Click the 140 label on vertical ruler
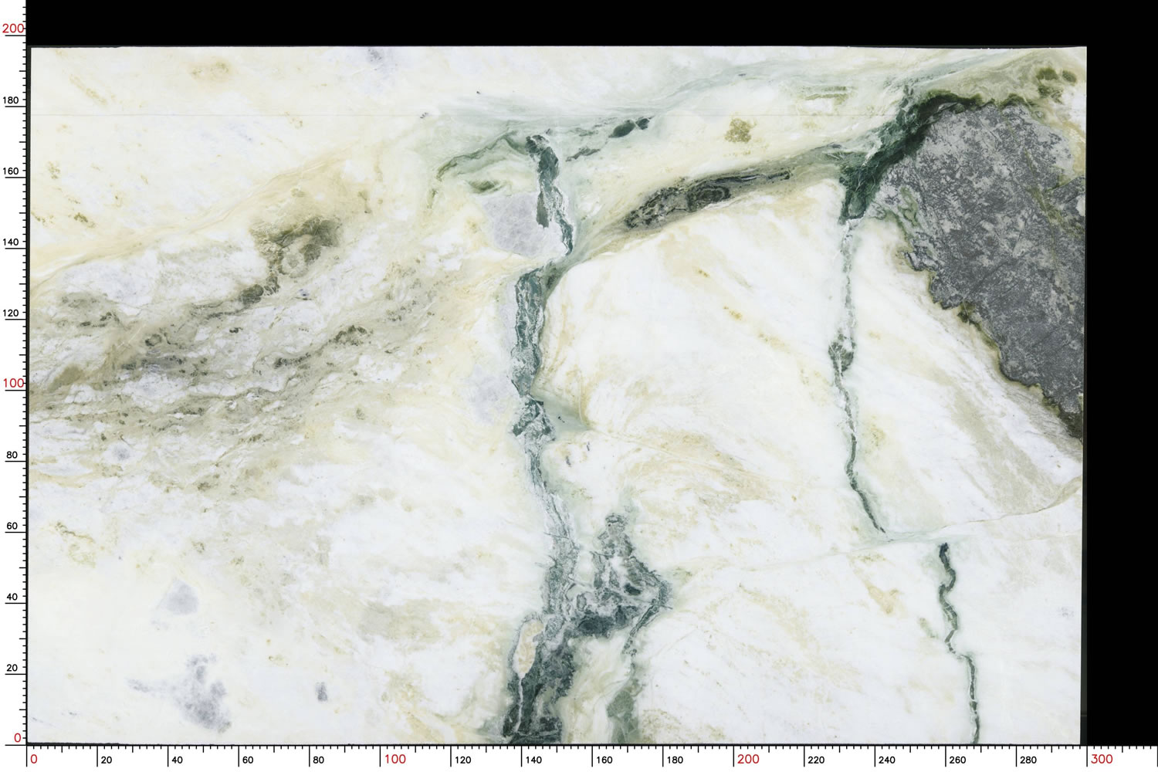The height and width of the screenshot is (772, 1158). click(13, 242)
